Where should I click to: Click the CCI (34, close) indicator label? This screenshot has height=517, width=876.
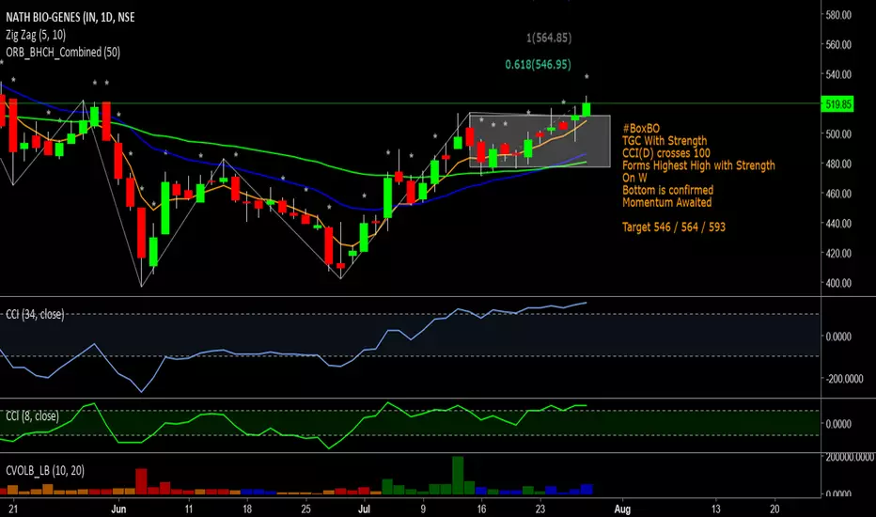pyautogui.click(x=35, y=315)
